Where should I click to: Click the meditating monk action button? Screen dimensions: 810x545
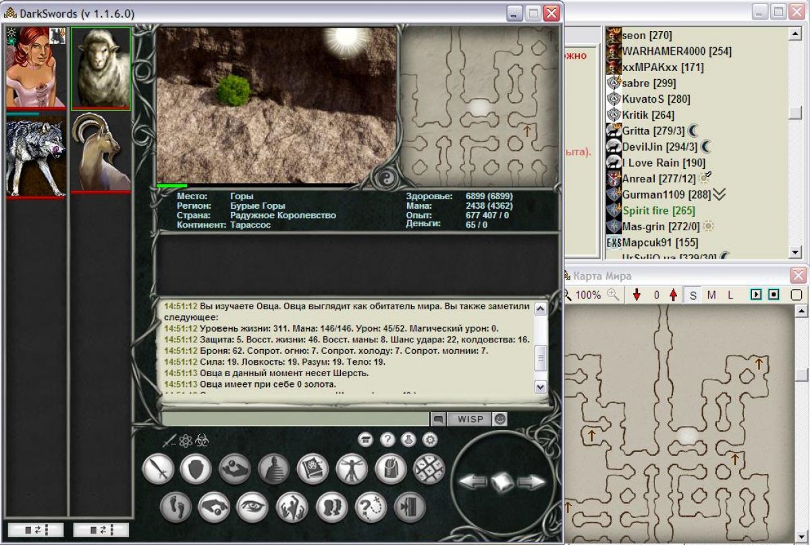(273, 468)
